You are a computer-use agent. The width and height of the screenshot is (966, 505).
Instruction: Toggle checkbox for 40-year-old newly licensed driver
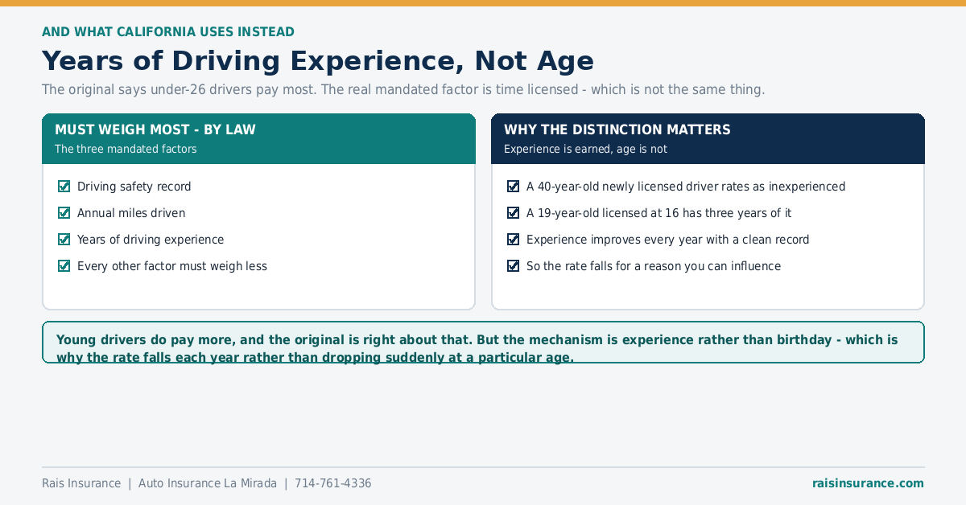pos(514,187)
